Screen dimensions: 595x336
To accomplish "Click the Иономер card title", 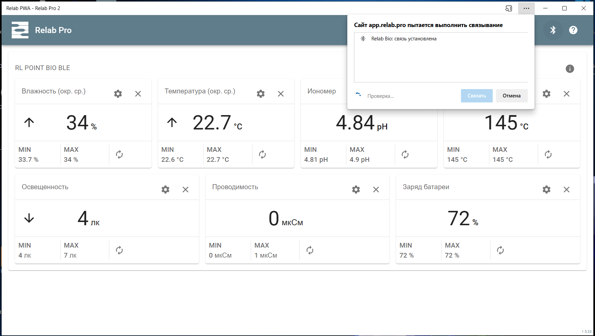I will [322, 91].
